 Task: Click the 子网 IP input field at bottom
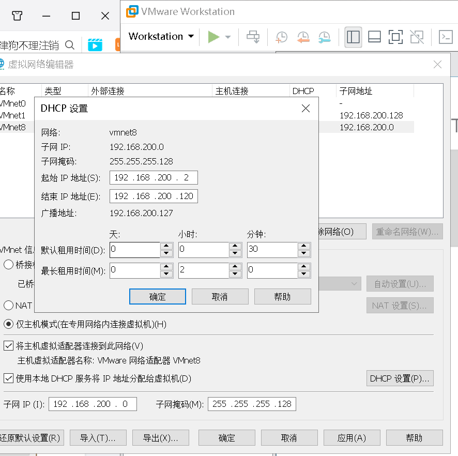coord(93,404)
